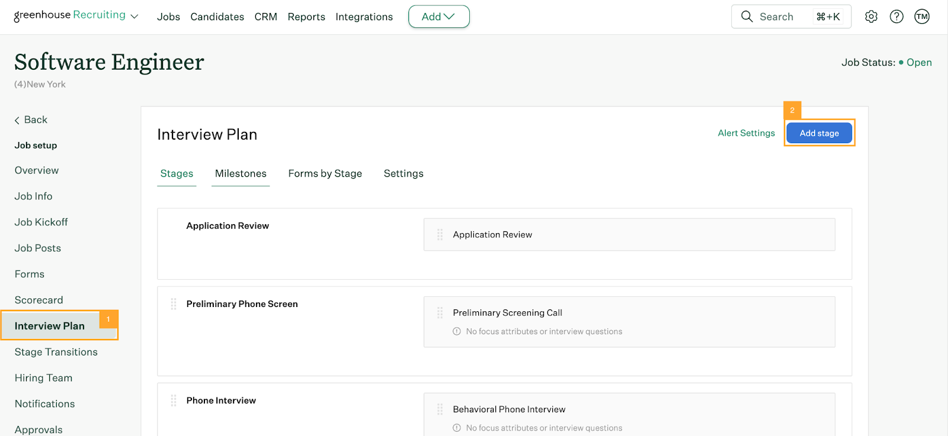Screen dimensions: 948x436
Task: Open the Candidates menu item
Action: 217,17
